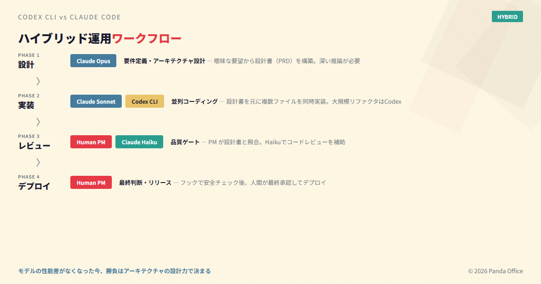The image size is (541, 284).
Task: Click the chevron below Phase 2 実装
Action: (38, 121)
